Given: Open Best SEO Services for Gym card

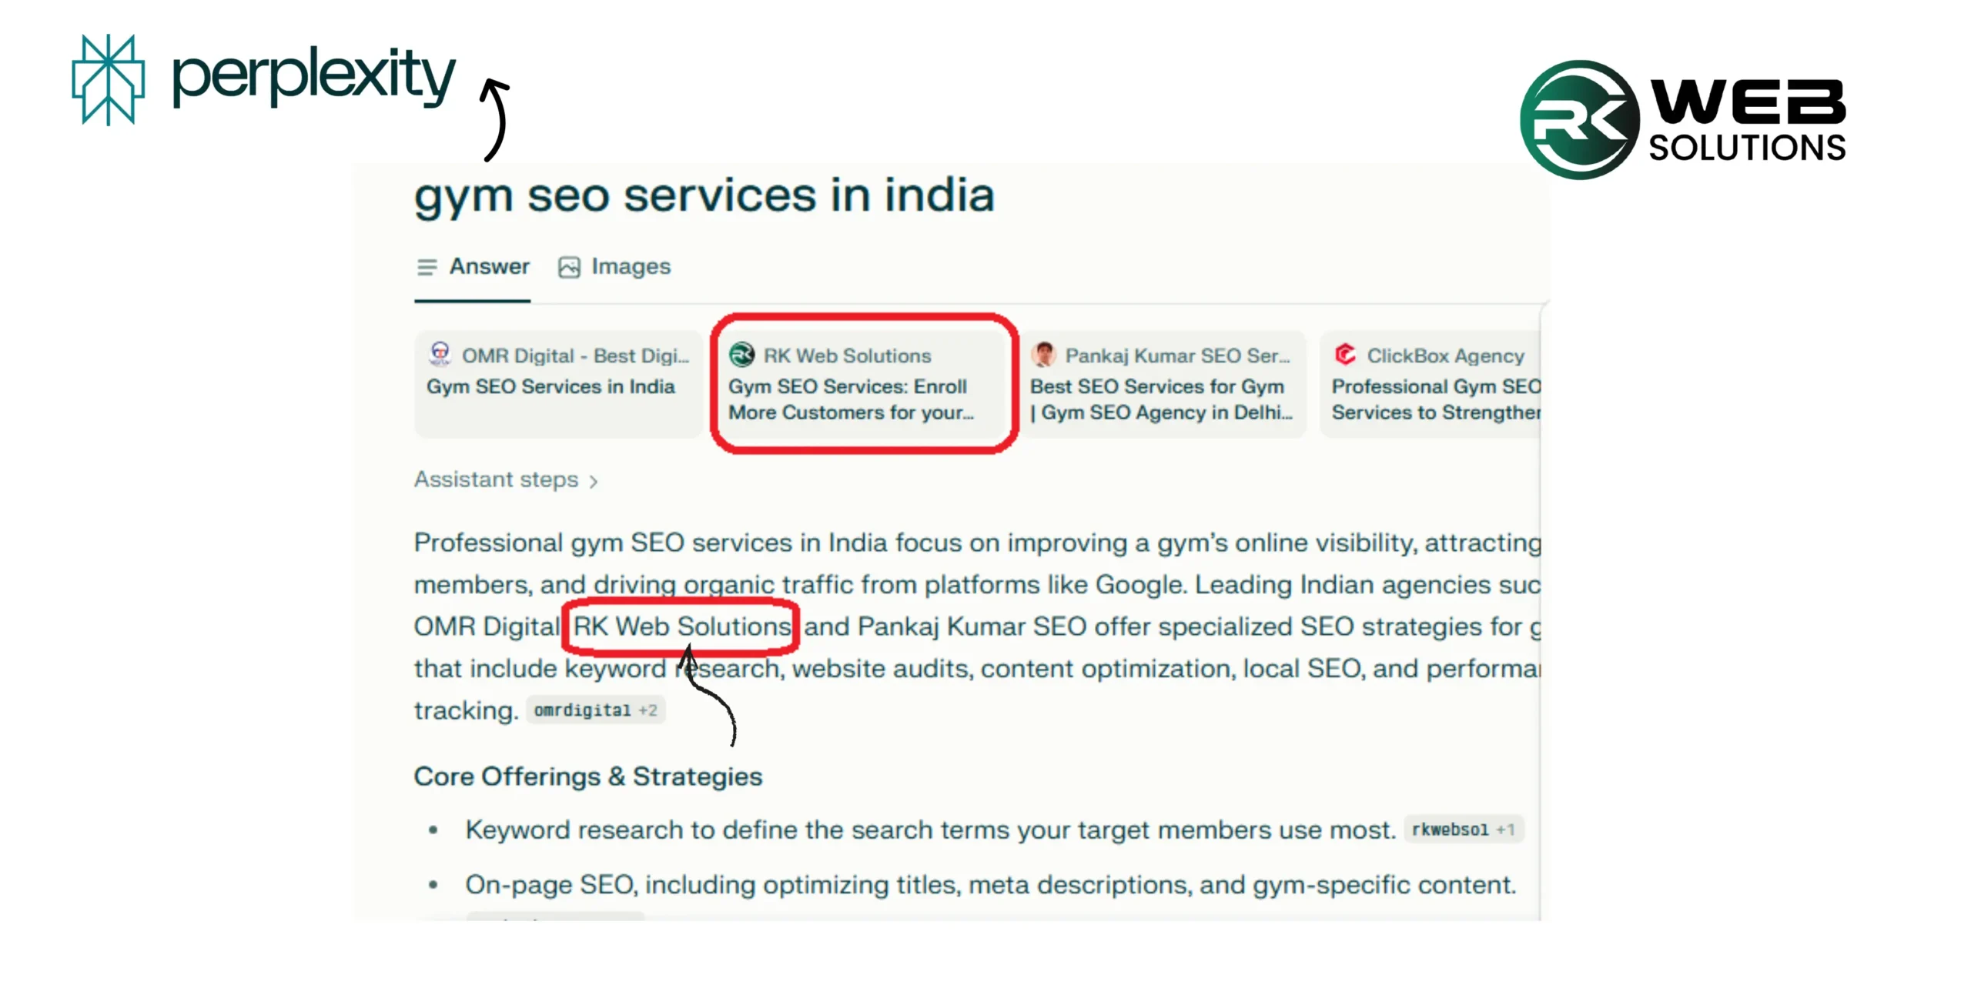Looking at the screenshot, I should pos(1161,399).
